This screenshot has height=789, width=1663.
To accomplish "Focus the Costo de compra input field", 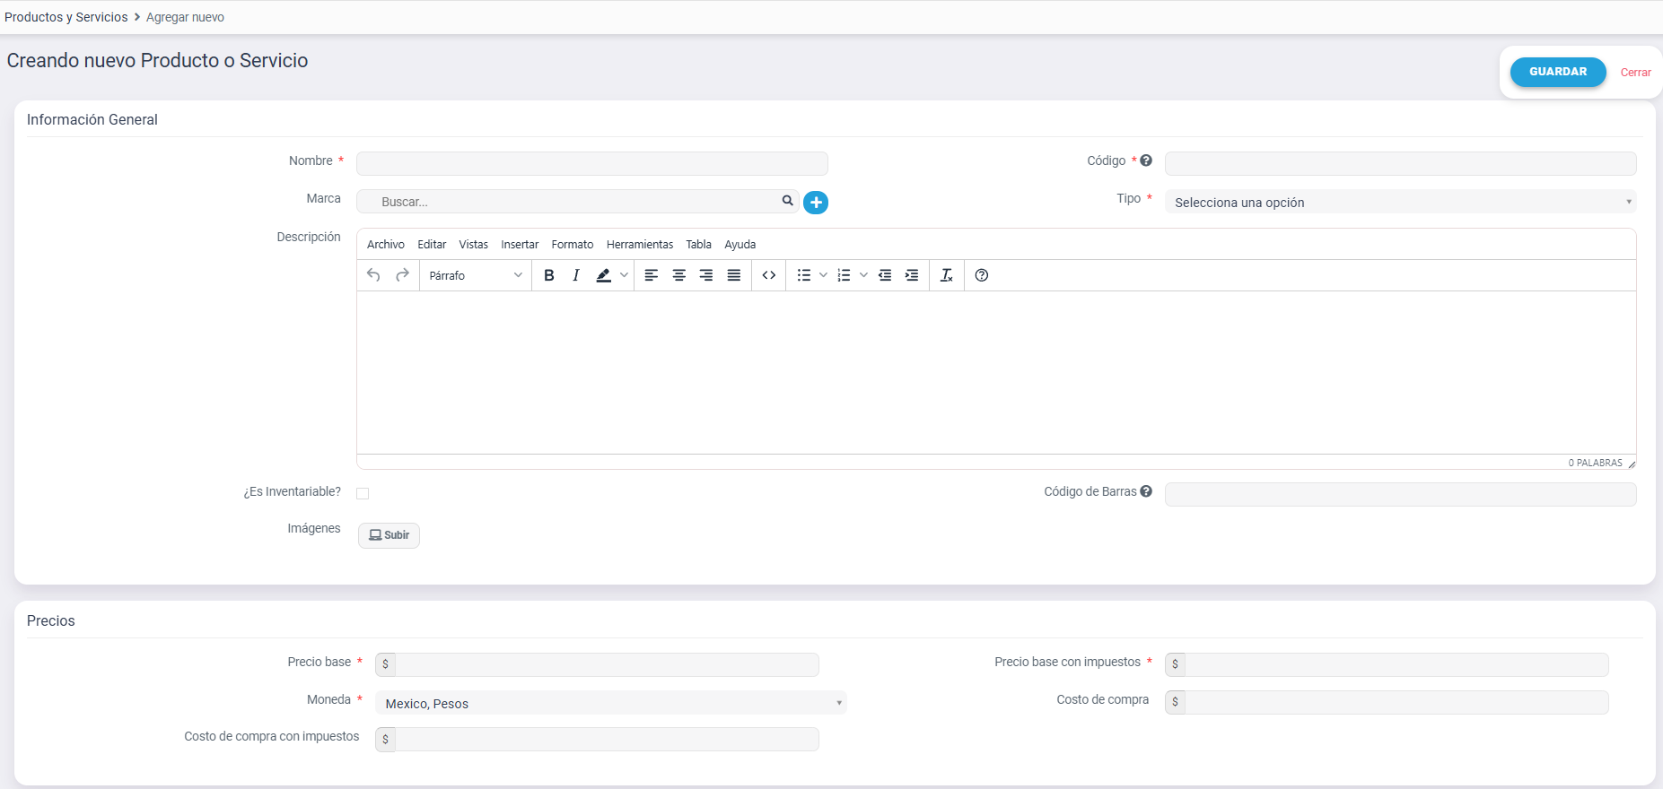I will (1396, 702).
